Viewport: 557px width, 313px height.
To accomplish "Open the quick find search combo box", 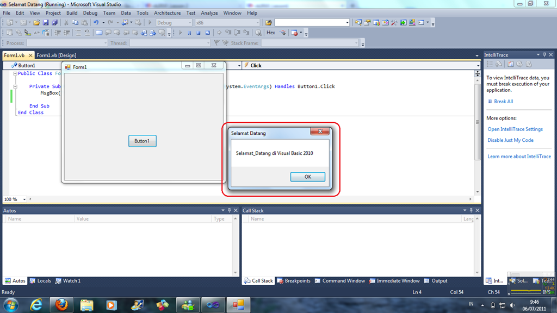I will coord(312,23).
